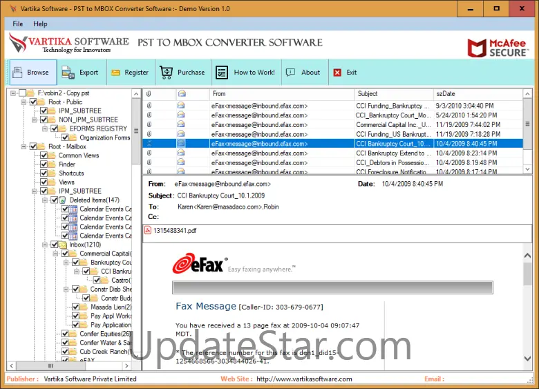Click the folder tree horizontal scrollbar thumb
The height and width of the screenshot is (389, 539).
50,366
